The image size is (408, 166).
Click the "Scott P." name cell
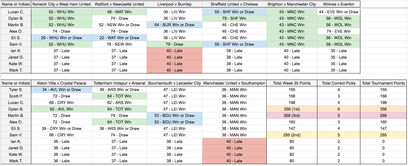(x=16, y=96)
